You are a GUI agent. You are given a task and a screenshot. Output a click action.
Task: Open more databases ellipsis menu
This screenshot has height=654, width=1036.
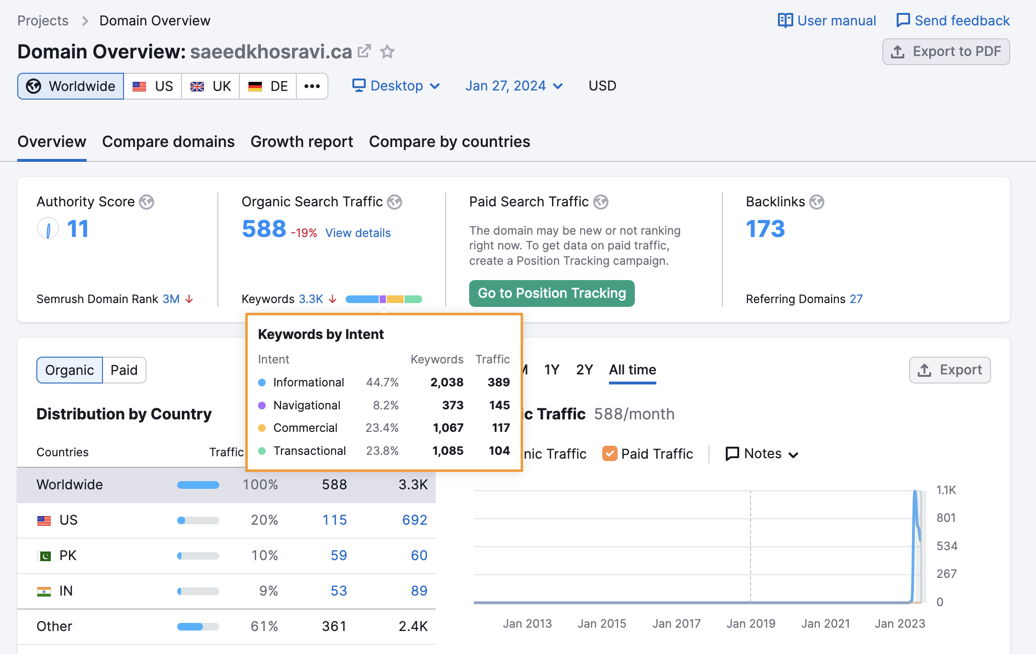312,86
